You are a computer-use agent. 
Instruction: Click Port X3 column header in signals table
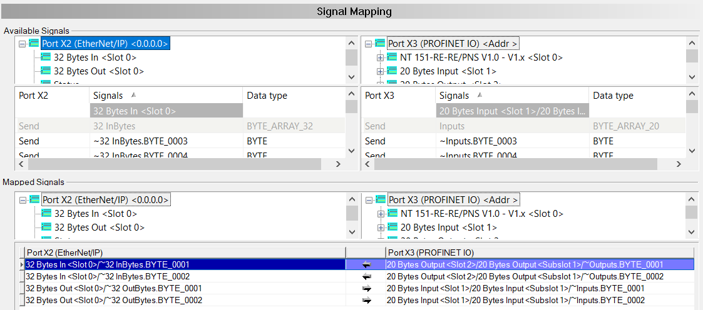399,95
